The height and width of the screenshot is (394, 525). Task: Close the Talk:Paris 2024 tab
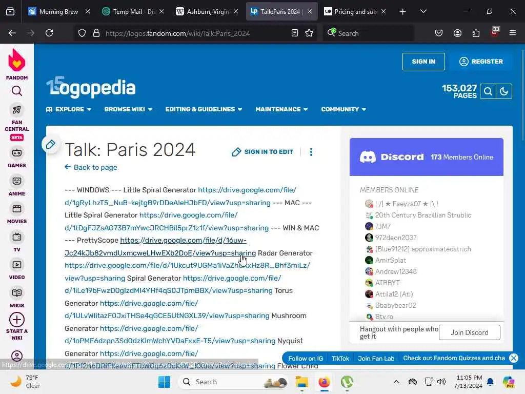[310, 12]
